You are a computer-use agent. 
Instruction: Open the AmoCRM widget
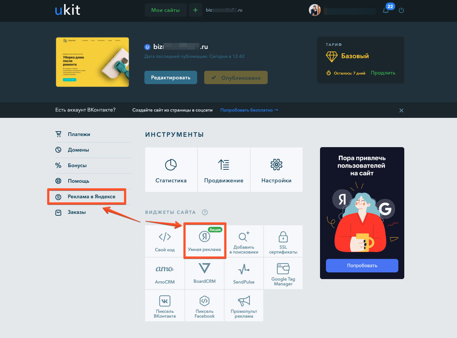point(165,273)
